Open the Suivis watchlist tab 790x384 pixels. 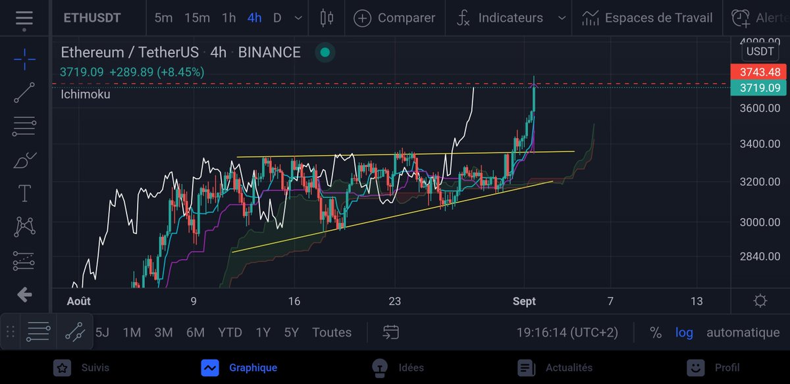click(x=82, y=368)
